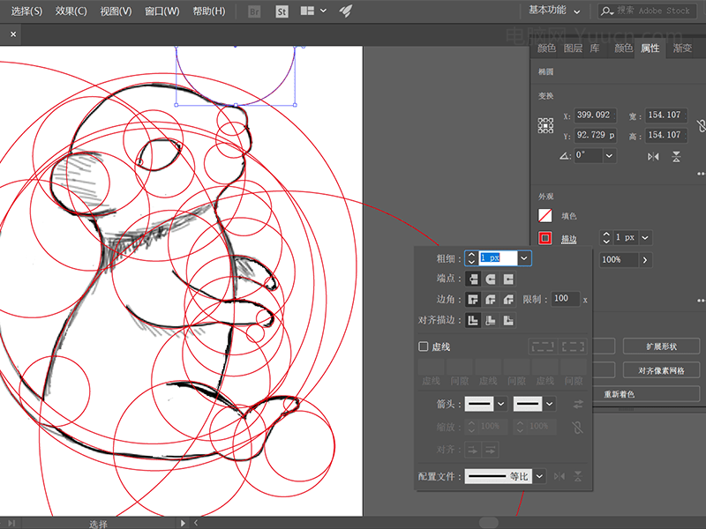Align stroke to center icon
The height and width of the screenshot is (529, 706).
[x=473, y=320]
